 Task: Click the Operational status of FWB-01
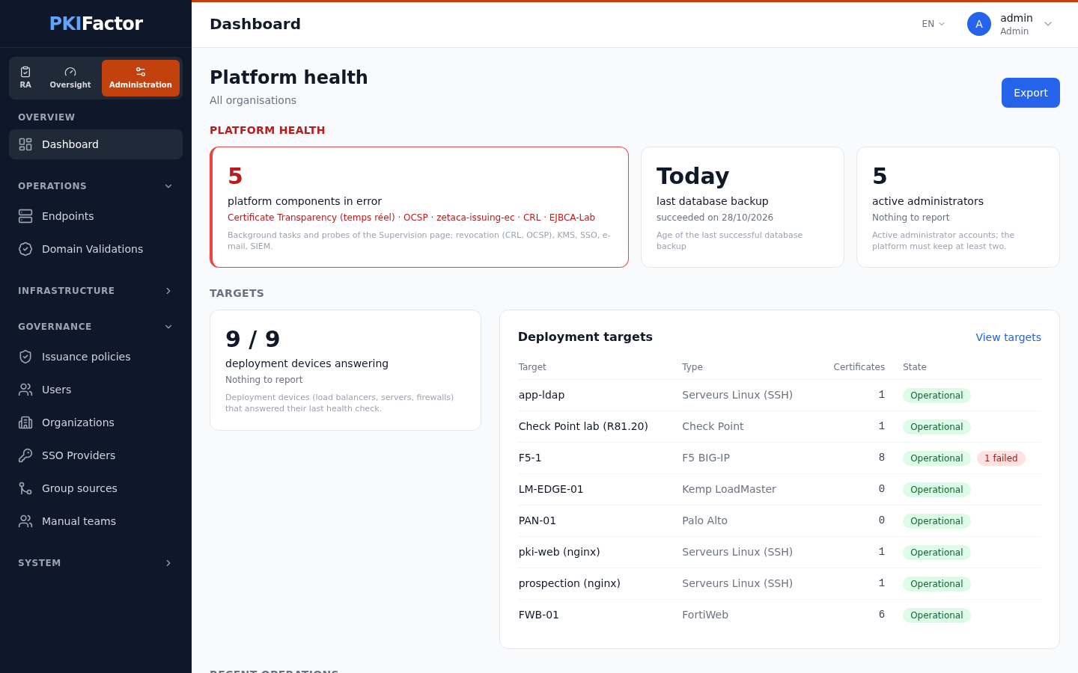click(x=937, y=615)
